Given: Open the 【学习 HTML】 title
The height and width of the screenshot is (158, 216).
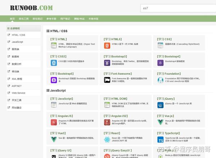Looking at the screenshot, I should click(59, 39).
